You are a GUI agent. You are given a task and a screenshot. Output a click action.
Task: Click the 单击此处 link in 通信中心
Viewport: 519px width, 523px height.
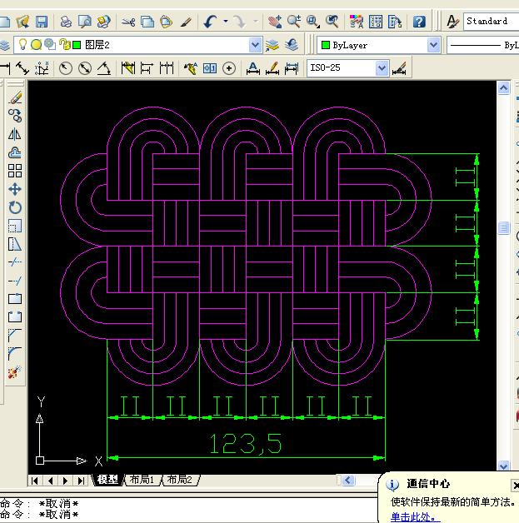(x=413, y=517)
